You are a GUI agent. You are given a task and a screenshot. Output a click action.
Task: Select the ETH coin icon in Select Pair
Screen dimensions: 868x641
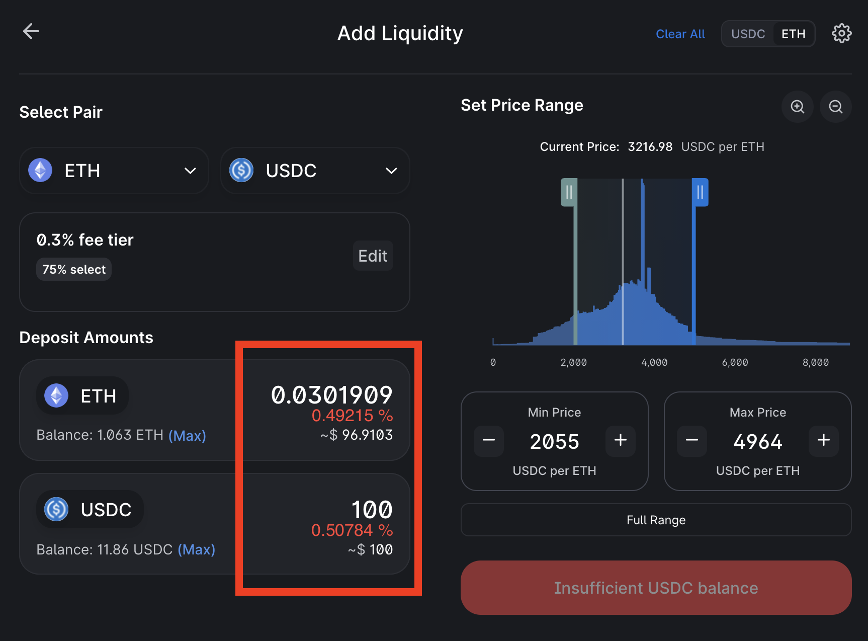[40, 171]
